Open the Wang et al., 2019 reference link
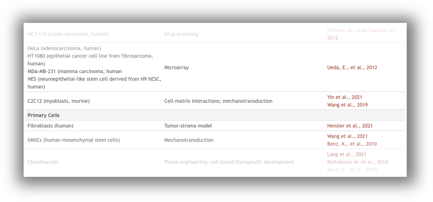Screen dimensions: 433x202 point(347,105)
